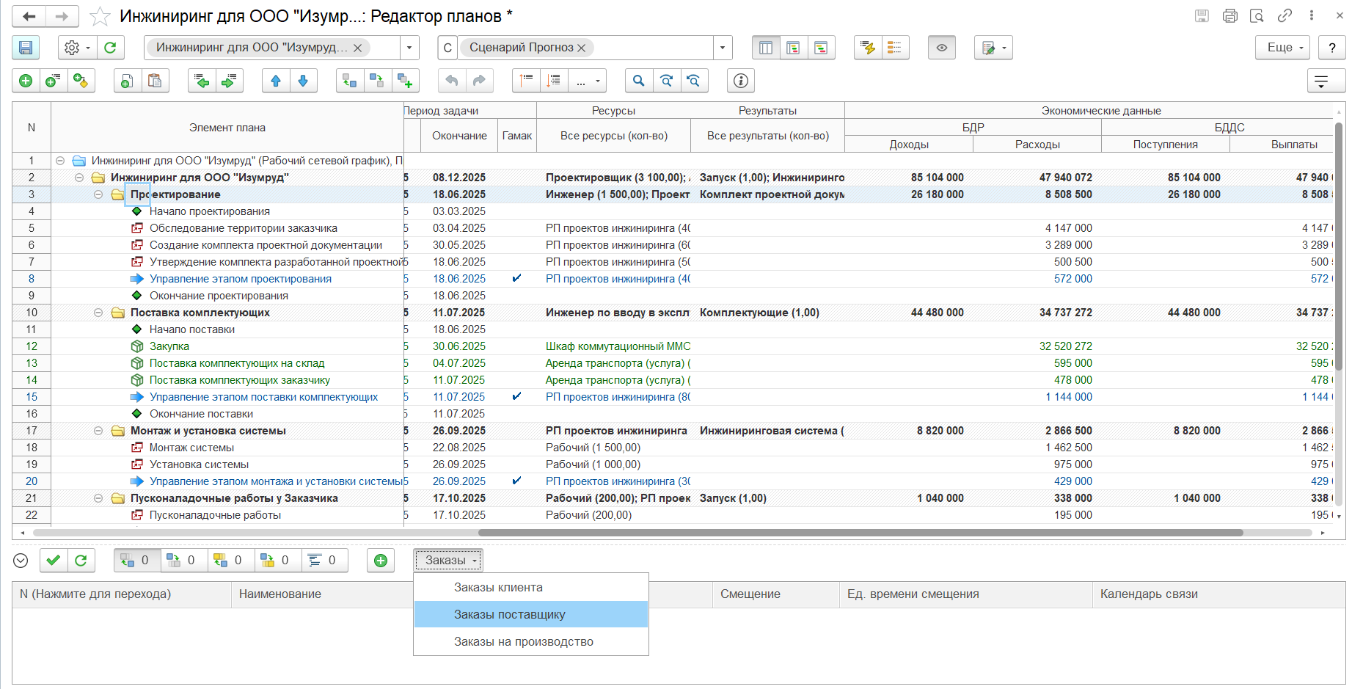1352x689 pixels.
Task: Open search with the magnifier icon
Action: coord(639,81)
